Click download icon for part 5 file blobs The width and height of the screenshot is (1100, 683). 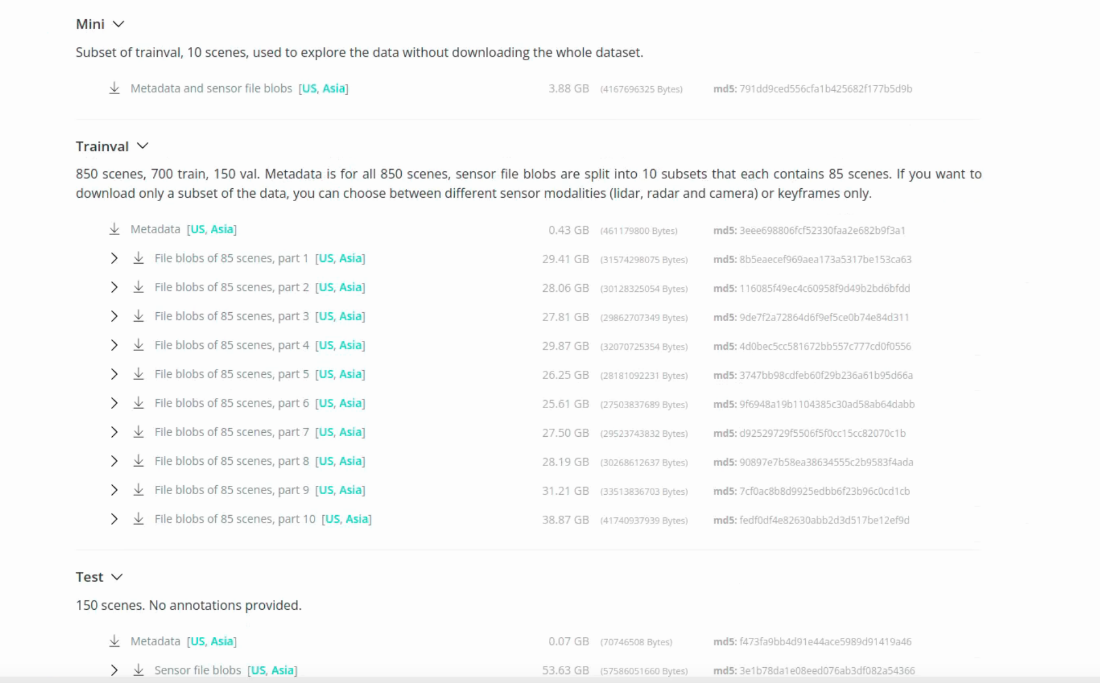point(139,374)
